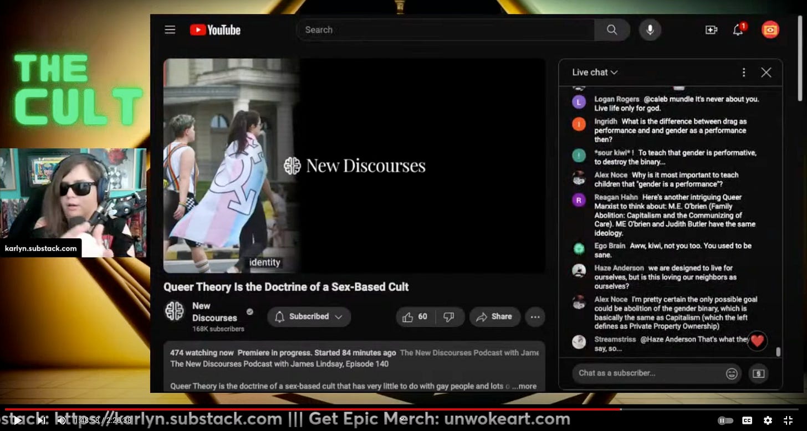Start voice search with the microphone
The height and width of the screenshot is (431, 807).
point(650,30)
